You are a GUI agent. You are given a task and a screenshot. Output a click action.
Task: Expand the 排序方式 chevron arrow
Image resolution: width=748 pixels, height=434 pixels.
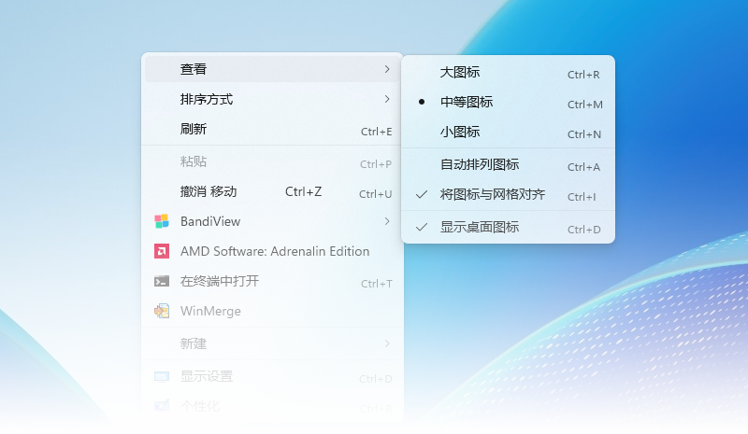[x=387, y=99]
